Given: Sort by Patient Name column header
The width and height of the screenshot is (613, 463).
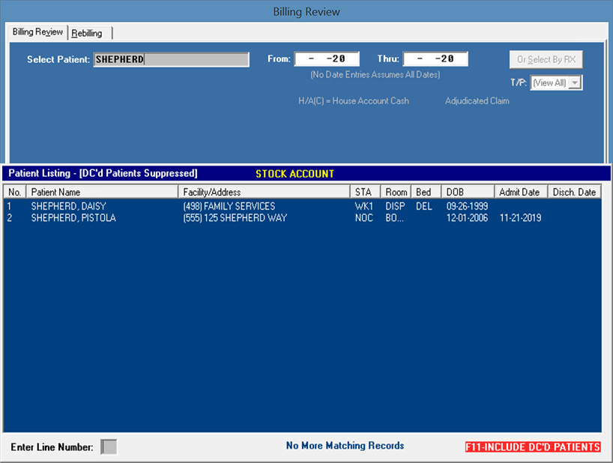Looking at the screenshot, I should [103, 193].
